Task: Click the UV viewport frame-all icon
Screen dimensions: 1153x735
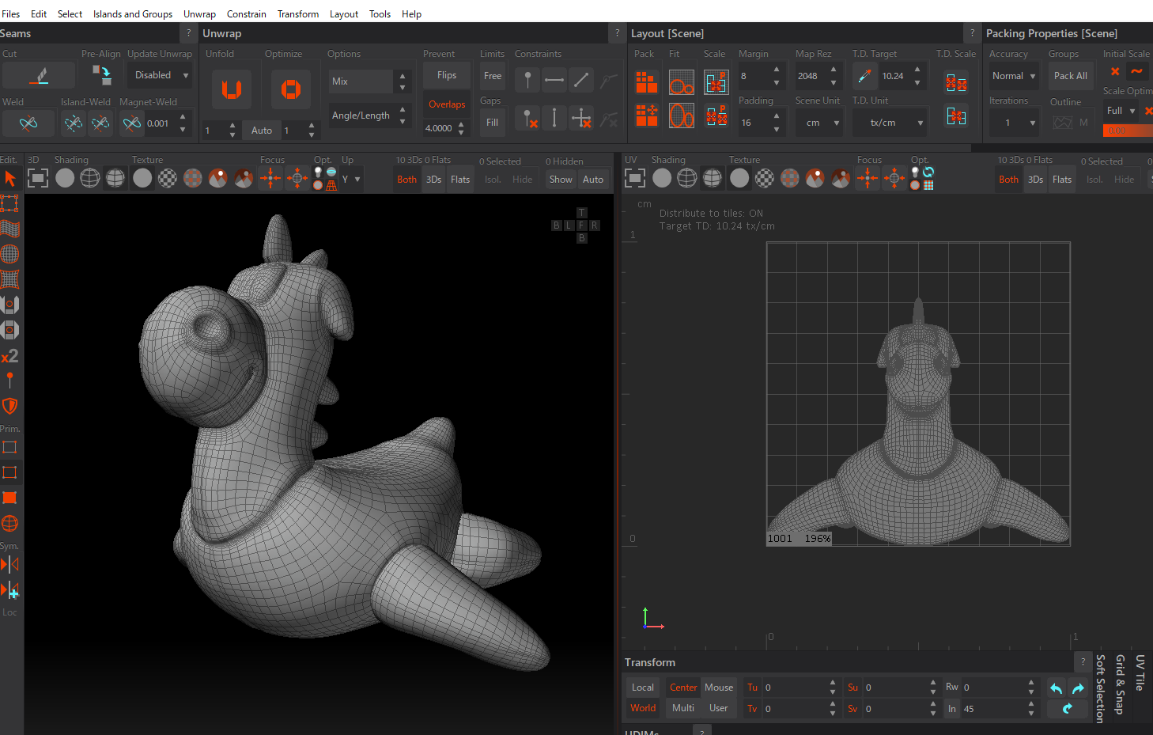Action: [x=634, y=178]
